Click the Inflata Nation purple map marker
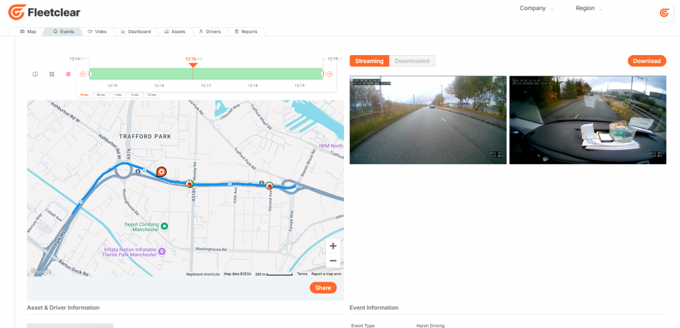Screen dimensions: 680x328 click(162, 251)
